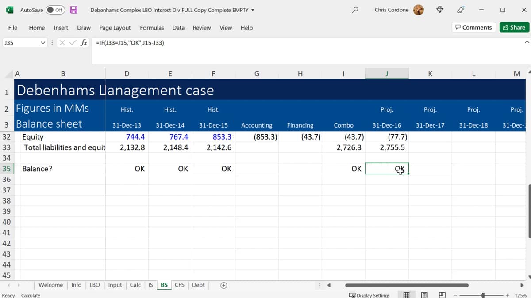Select the 2,755.5 total cell
The height and width of the screenshot is (298, 531).
pos(387,147)
